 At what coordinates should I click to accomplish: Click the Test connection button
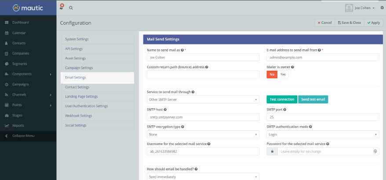click(282, 99)
